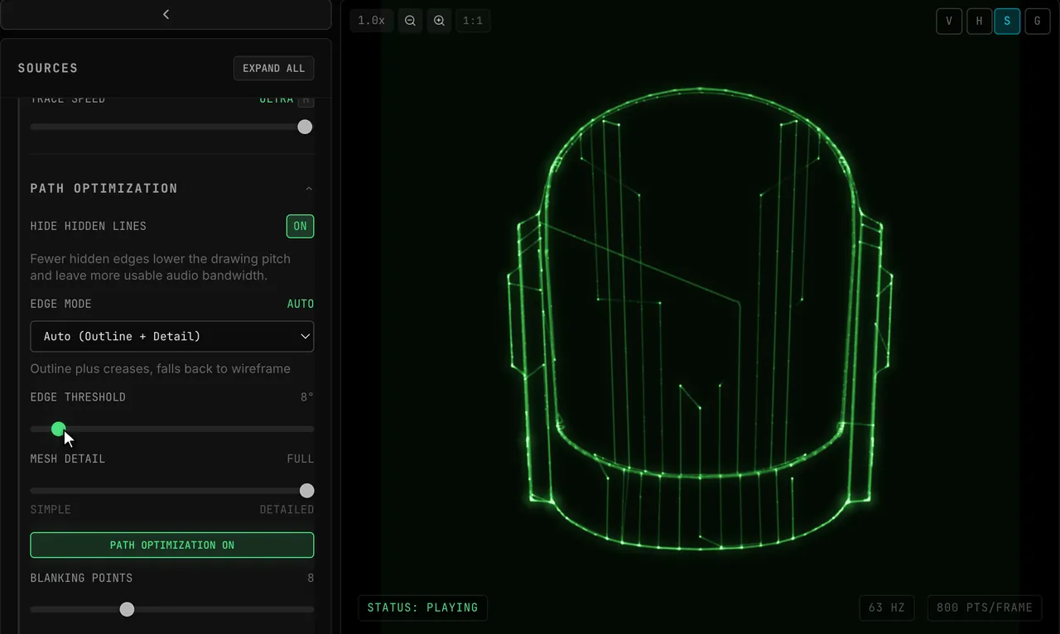Click the Edge Threshold 8° value

pos(307,397)
